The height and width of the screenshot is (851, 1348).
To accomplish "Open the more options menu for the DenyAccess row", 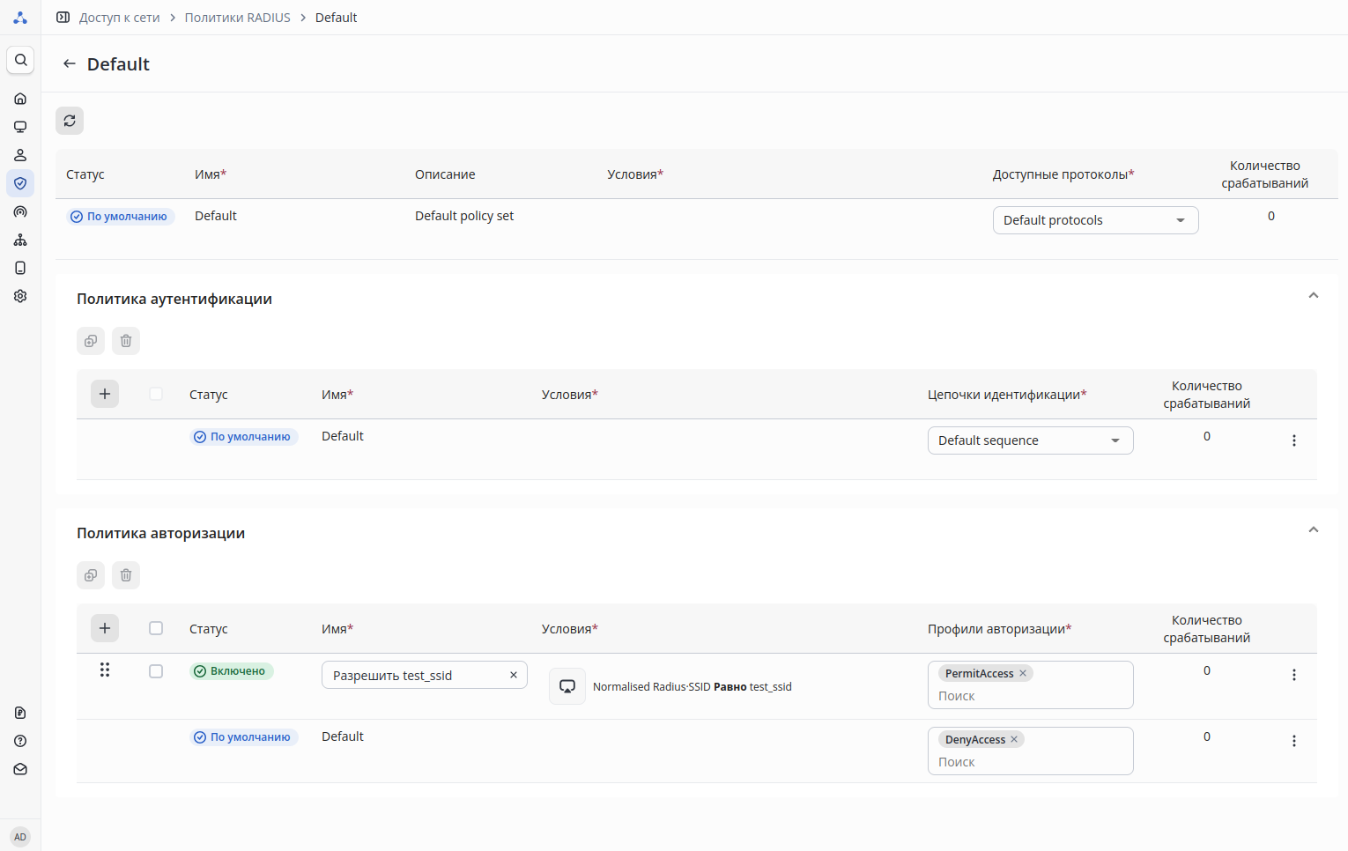I will 1293,741.
